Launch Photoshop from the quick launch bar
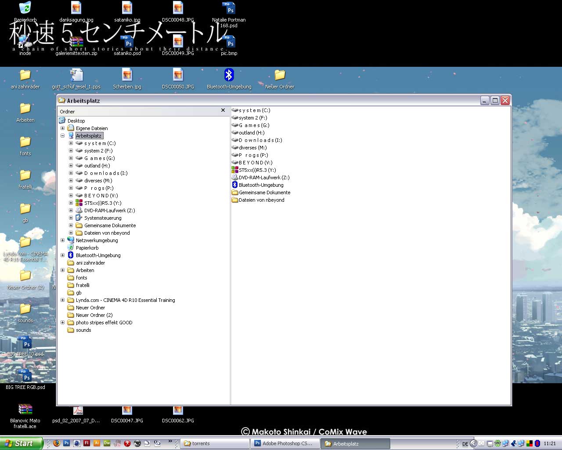Screen dimensions: 562x450 click(x=66, y=443)
